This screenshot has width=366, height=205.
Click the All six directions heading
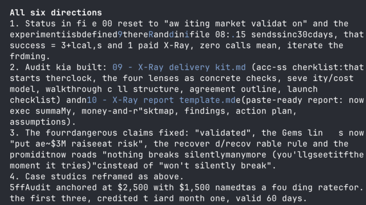pyautogui.click(x=56, y=13)
